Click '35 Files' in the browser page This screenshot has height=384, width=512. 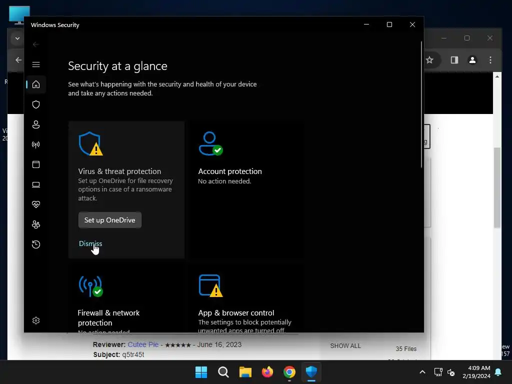tap(406, 348)
